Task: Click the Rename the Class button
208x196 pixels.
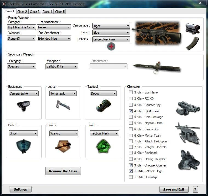Action: (x=63, y=171)
